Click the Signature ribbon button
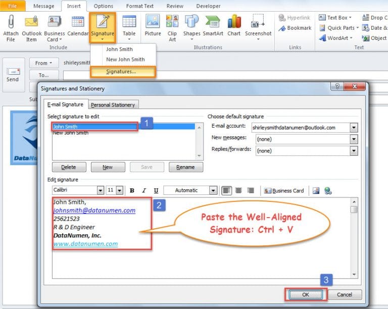This screenshot has width=388, height=309. pos(103,28)
